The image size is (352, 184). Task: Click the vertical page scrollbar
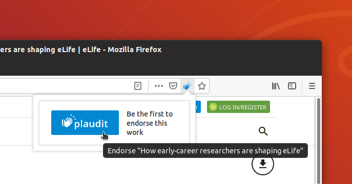tap(319, 141)
